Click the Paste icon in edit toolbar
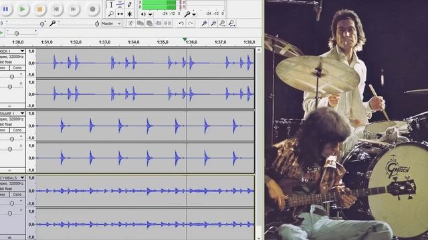Viewport: 428px width, 240px height. [x=149, y=23]
